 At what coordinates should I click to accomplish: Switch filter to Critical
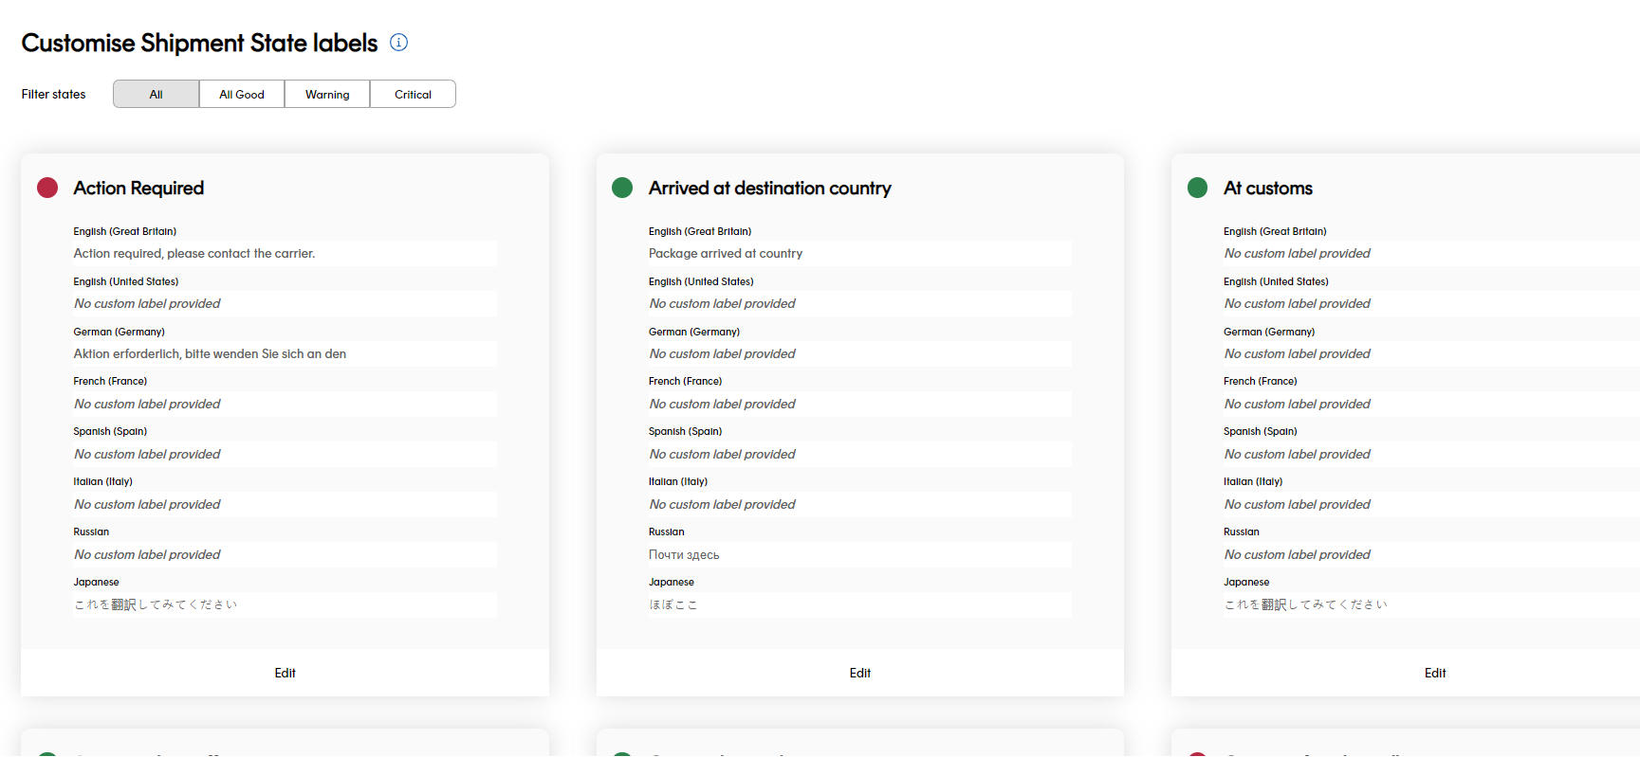pyautogui.click(x=413, y=95)
